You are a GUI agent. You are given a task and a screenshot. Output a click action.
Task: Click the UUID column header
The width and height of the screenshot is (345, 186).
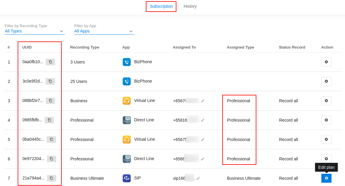(x=27, y=47)
